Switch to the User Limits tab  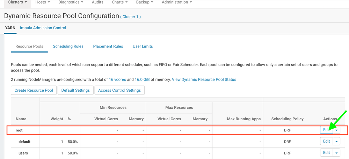click(x=143, y=46)
